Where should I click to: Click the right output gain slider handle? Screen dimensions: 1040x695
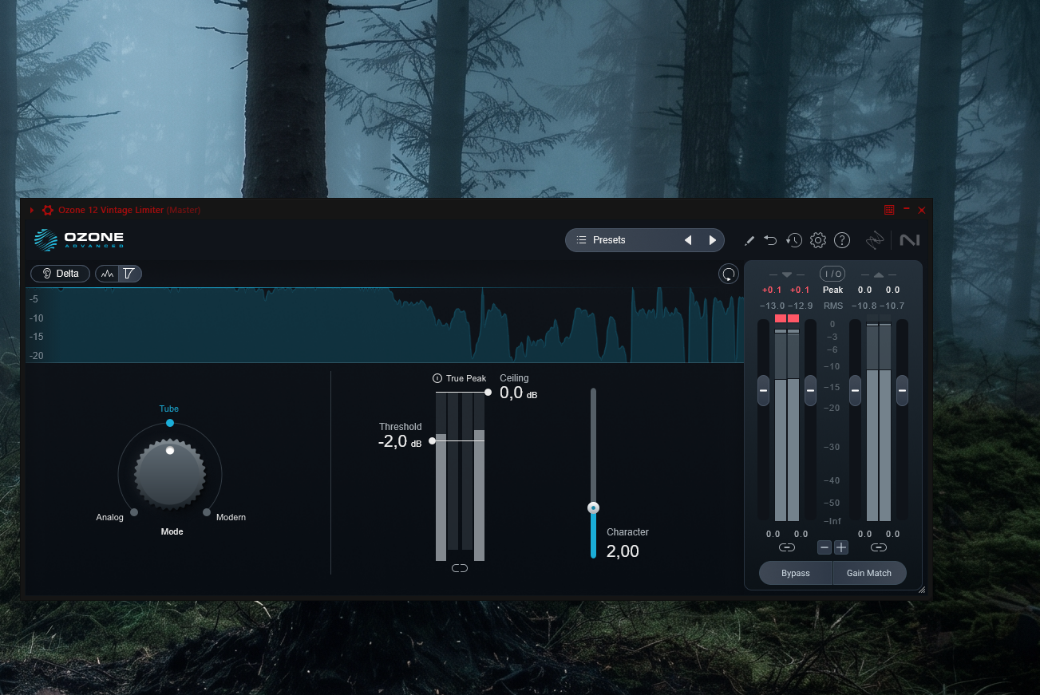pyautogui.click(x=902, y=391)
